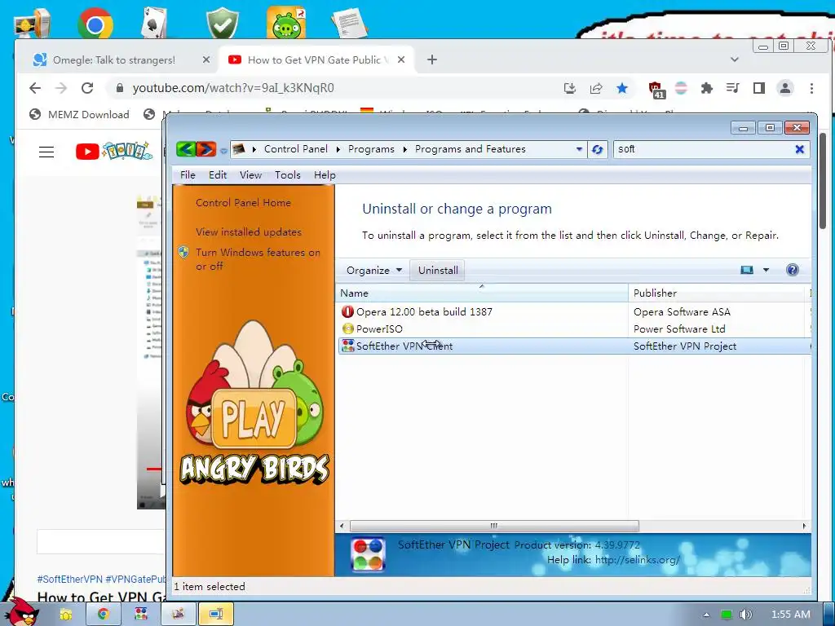Image resolution: width=835 pixels, height=626 pixels.
Task: Open Turn Windows features on or off
Action: coord(258,258)
